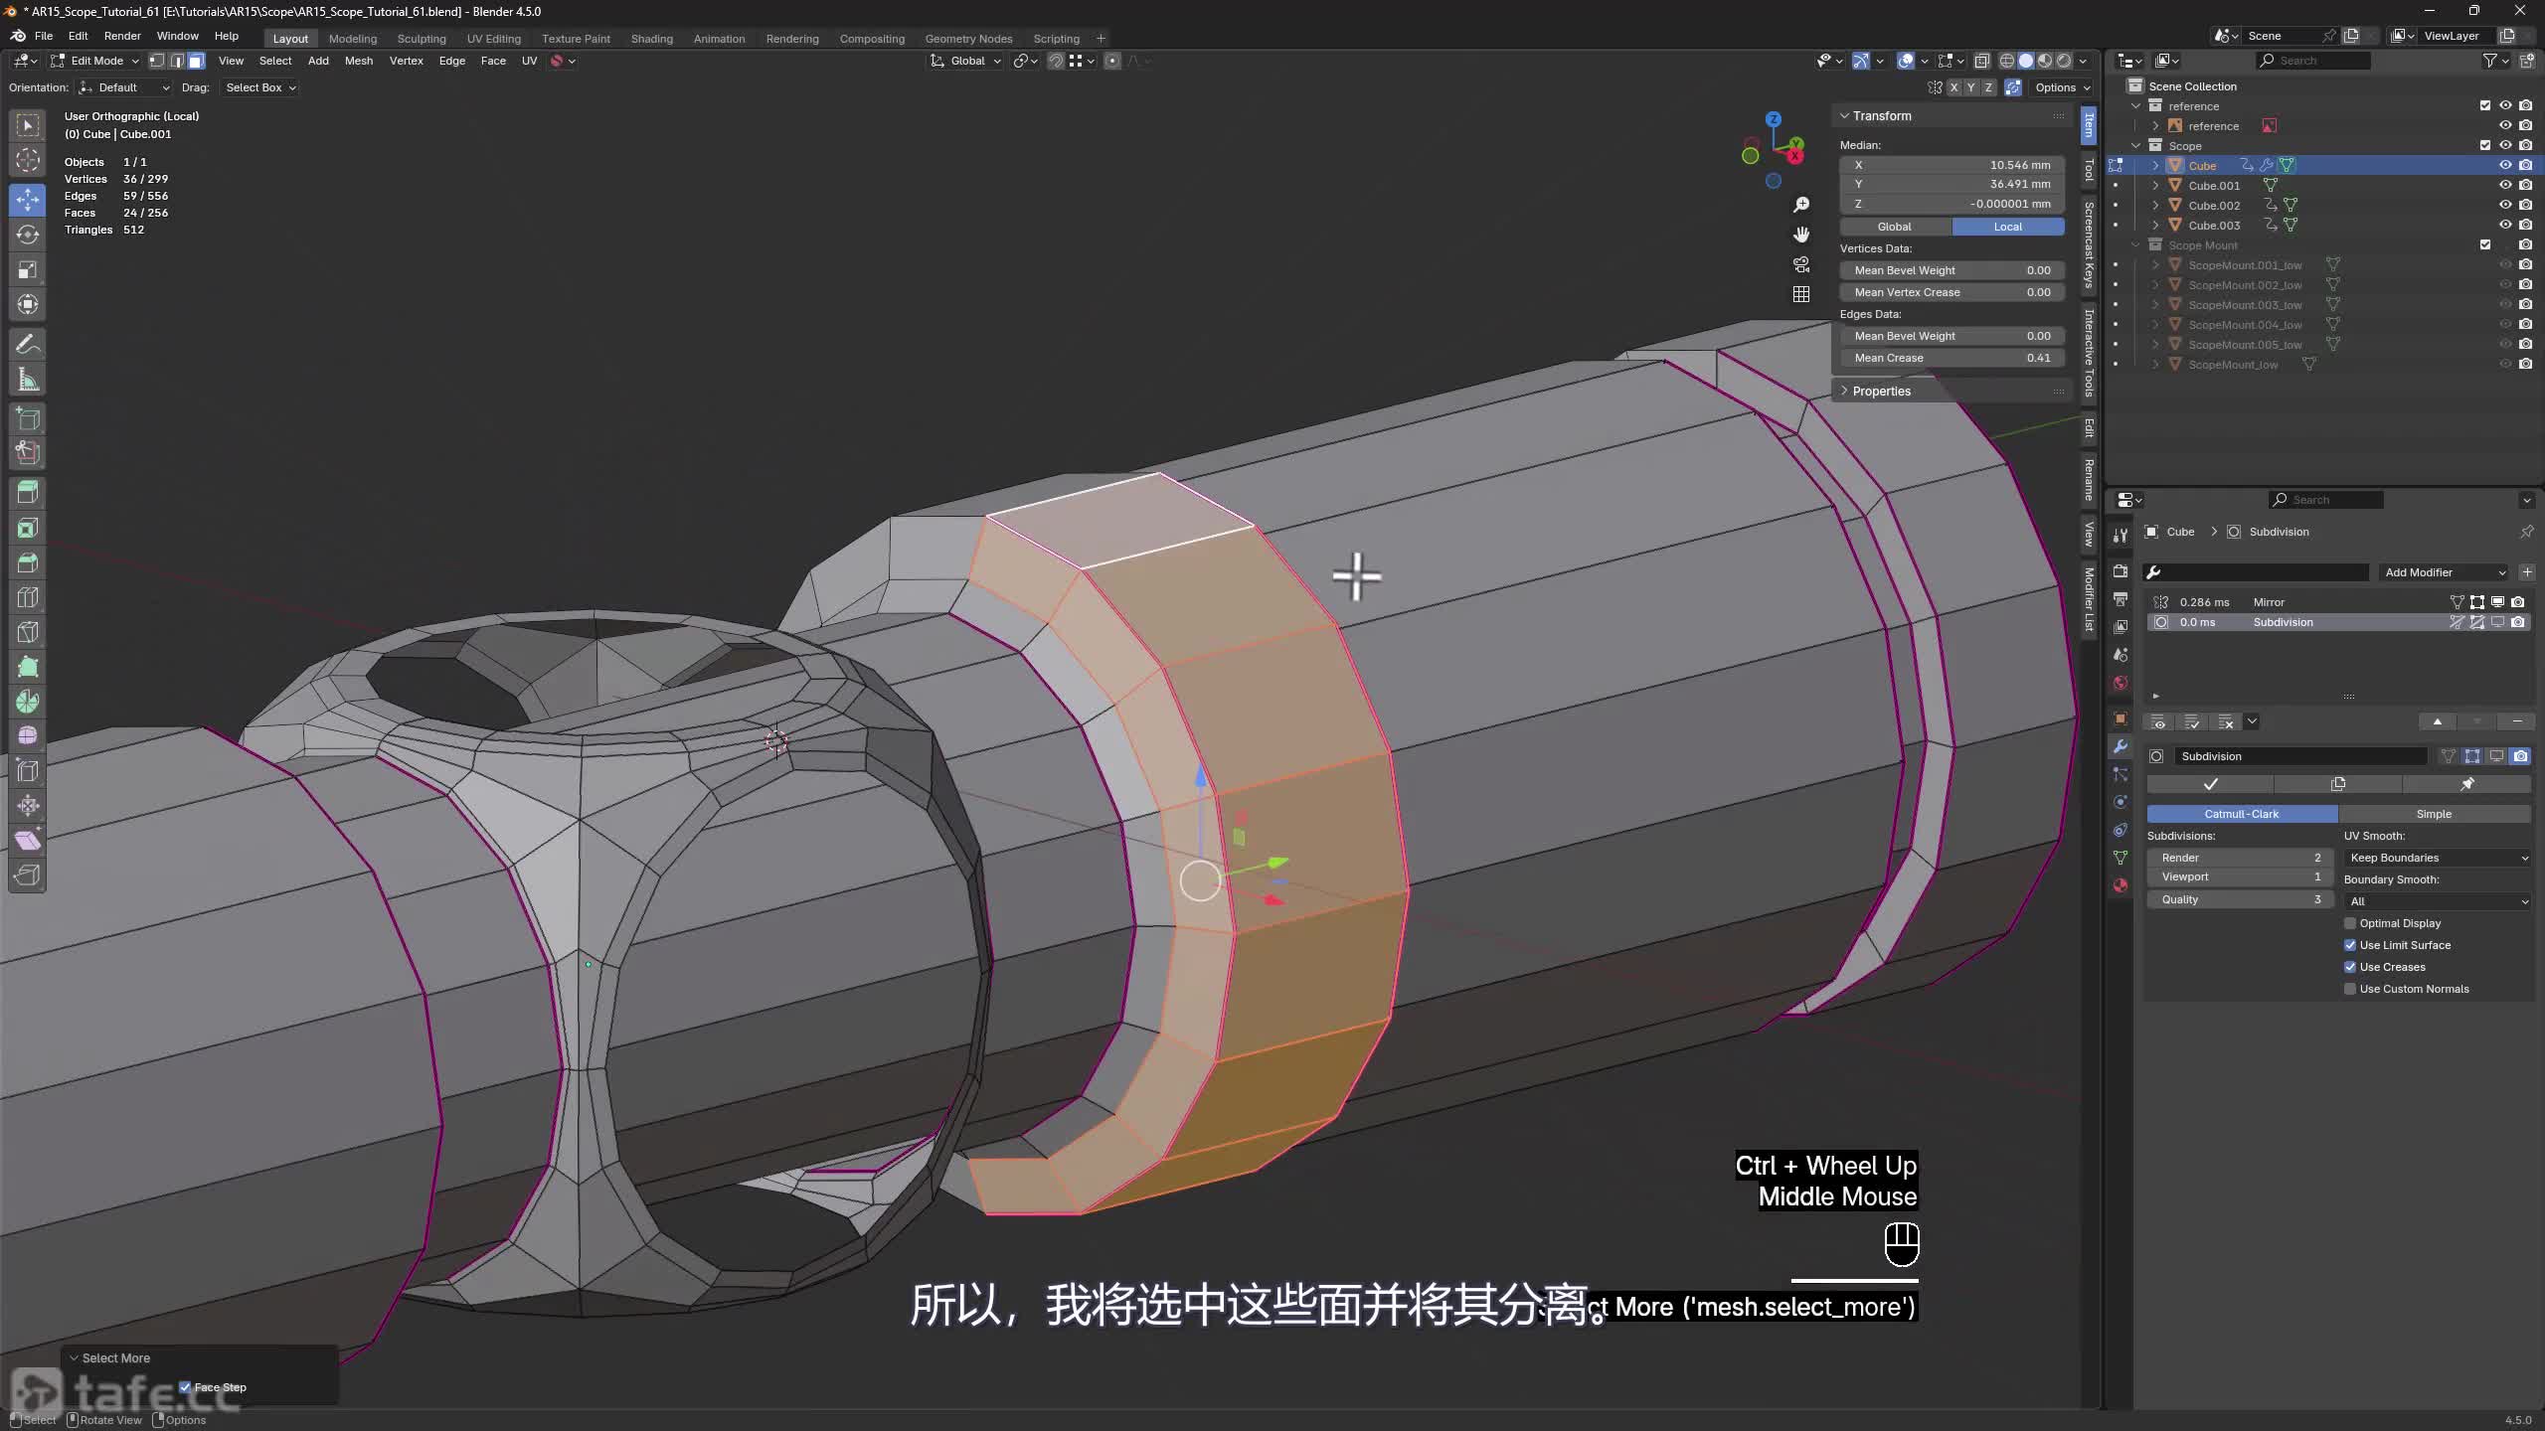Click the outliner Search field

[x=2313, y=61]
